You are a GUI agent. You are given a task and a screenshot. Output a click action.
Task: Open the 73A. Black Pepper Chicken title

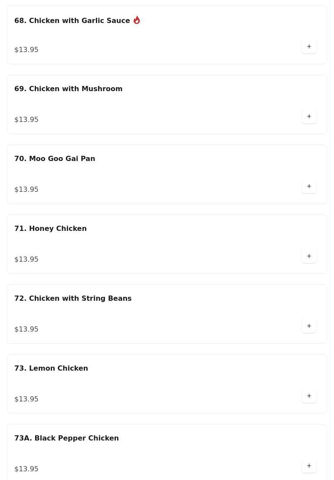[66, 438]
